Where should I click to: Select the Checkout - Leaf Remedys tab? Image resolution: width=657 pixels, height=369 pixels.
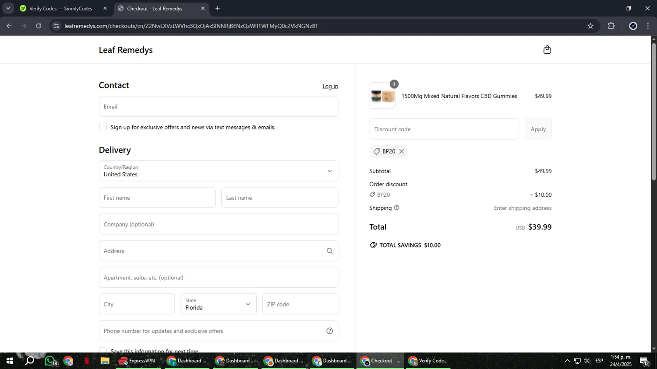tap(160, 8)
